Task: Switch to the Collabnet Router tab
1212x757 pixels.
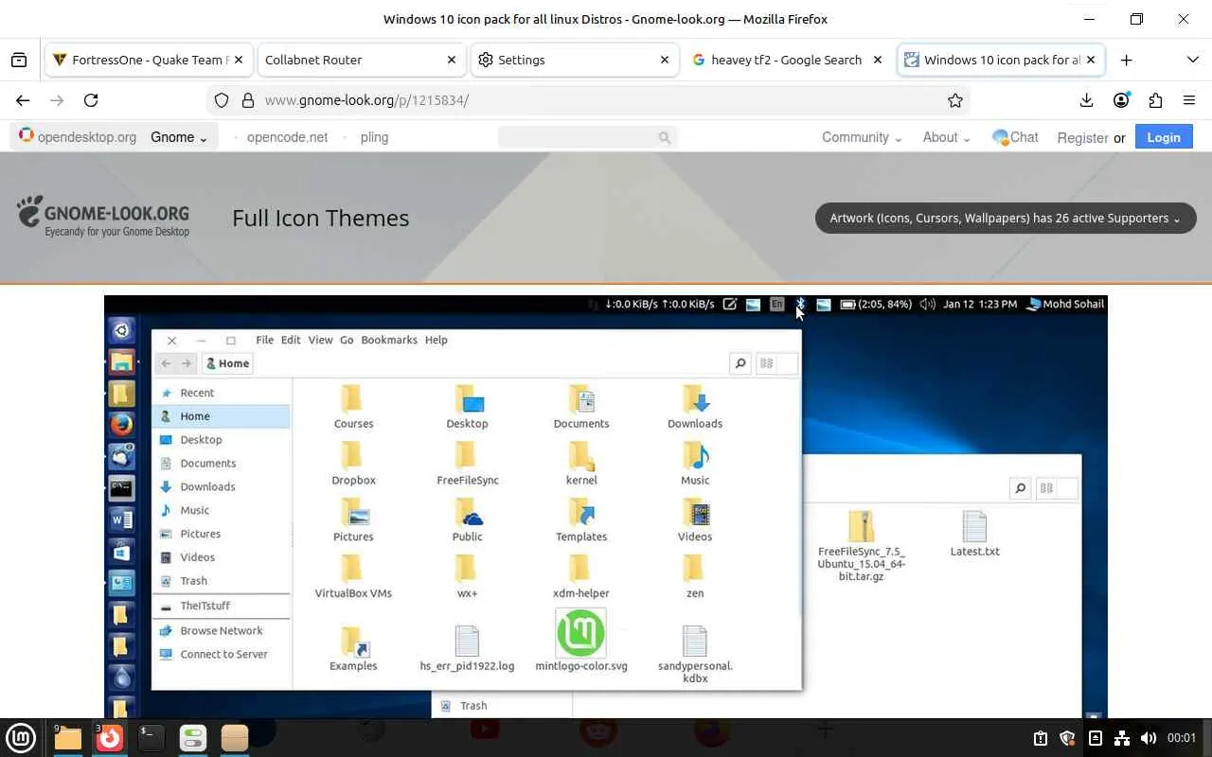Action: pos(361,60)
